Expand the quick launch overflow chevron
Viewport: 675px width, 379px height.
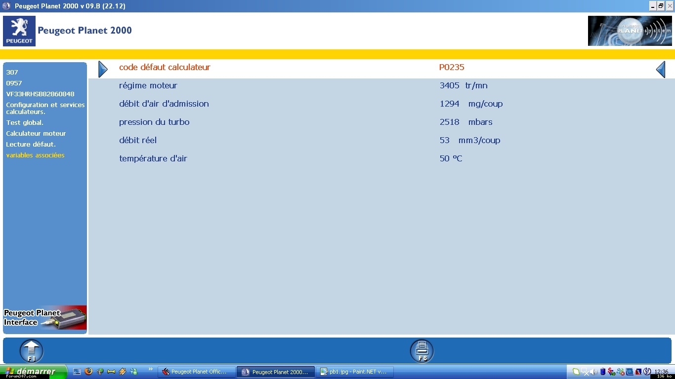click(151, 369)
